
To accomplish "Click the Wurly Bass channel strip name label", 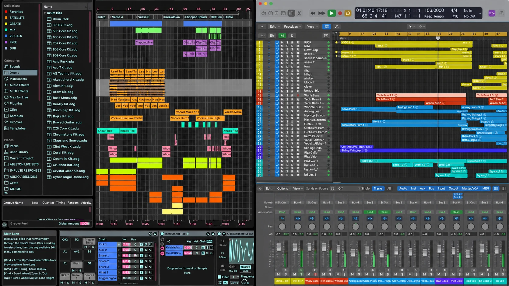I will tap(312, 281).
